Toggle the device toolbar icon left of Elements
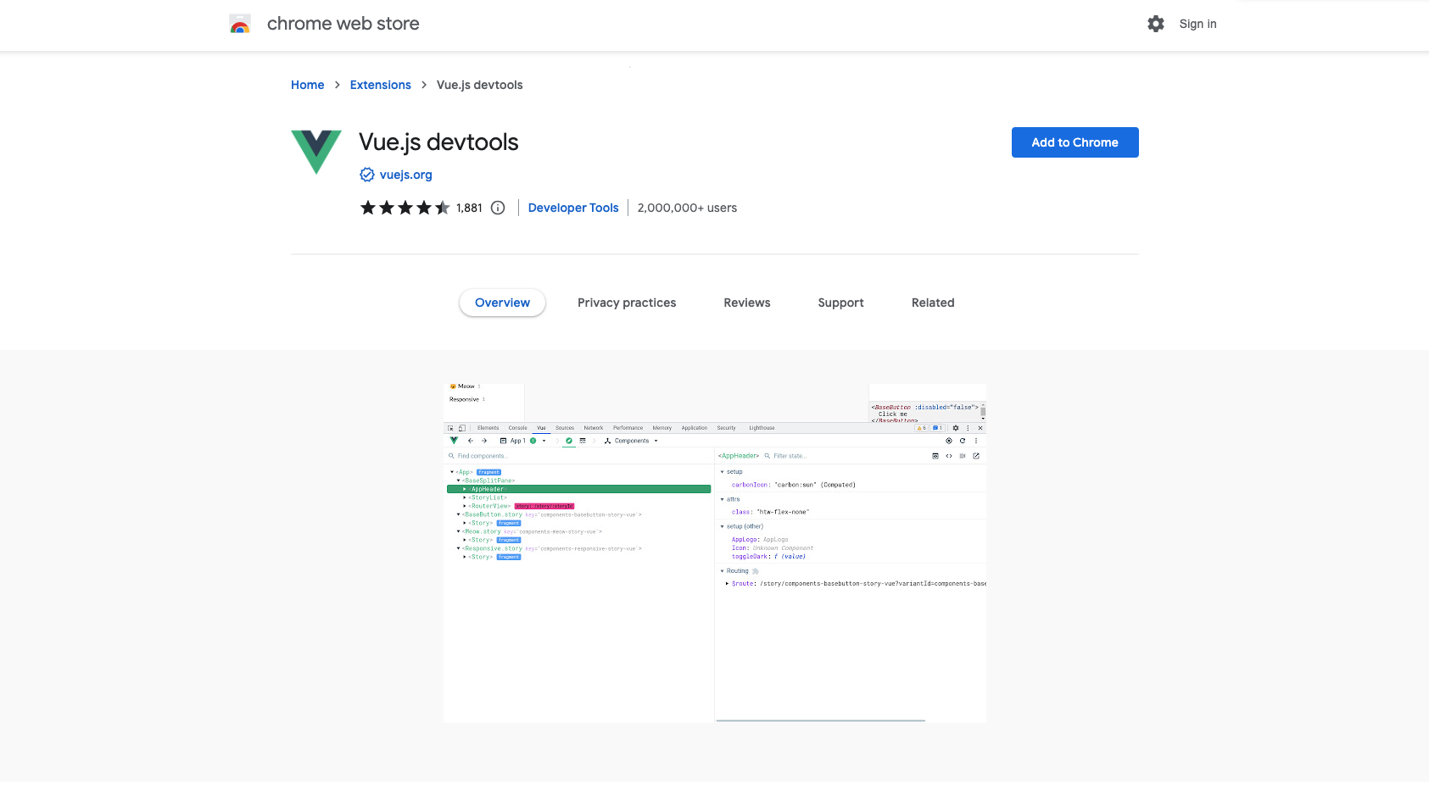This screenshot has height=789, width=1429. 462,428
